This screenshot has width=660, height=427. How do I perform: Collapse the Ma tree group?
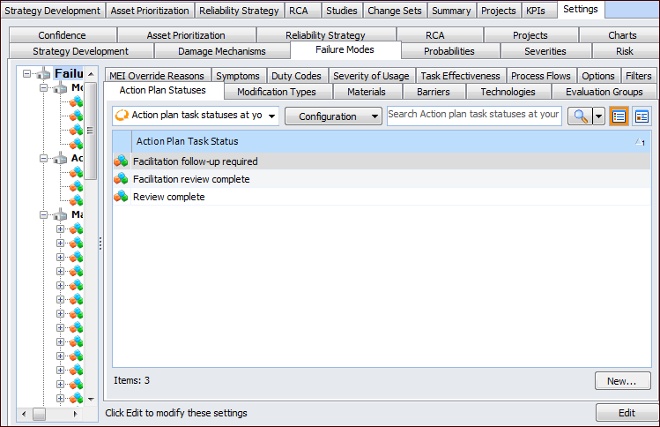(x=43, y=215)
